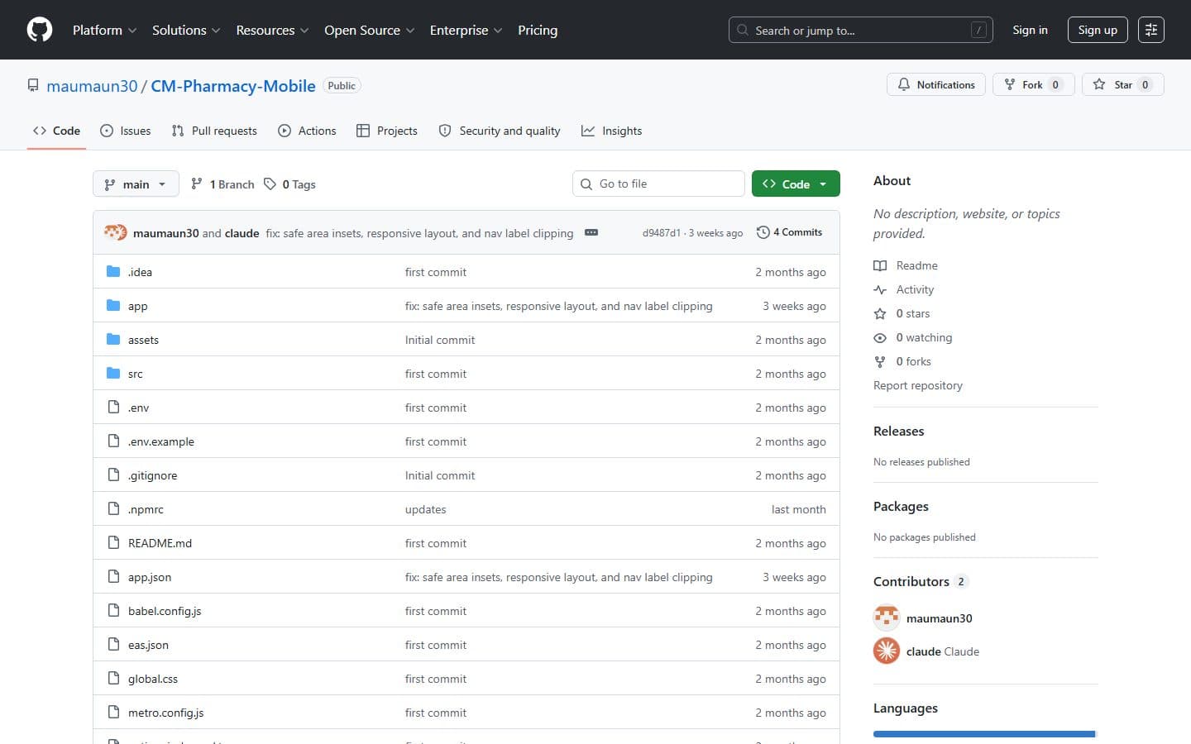Viewport: 1191px width, 744px height.
Task: Switch to the Pull requests tab
Action: click(214, 131)
